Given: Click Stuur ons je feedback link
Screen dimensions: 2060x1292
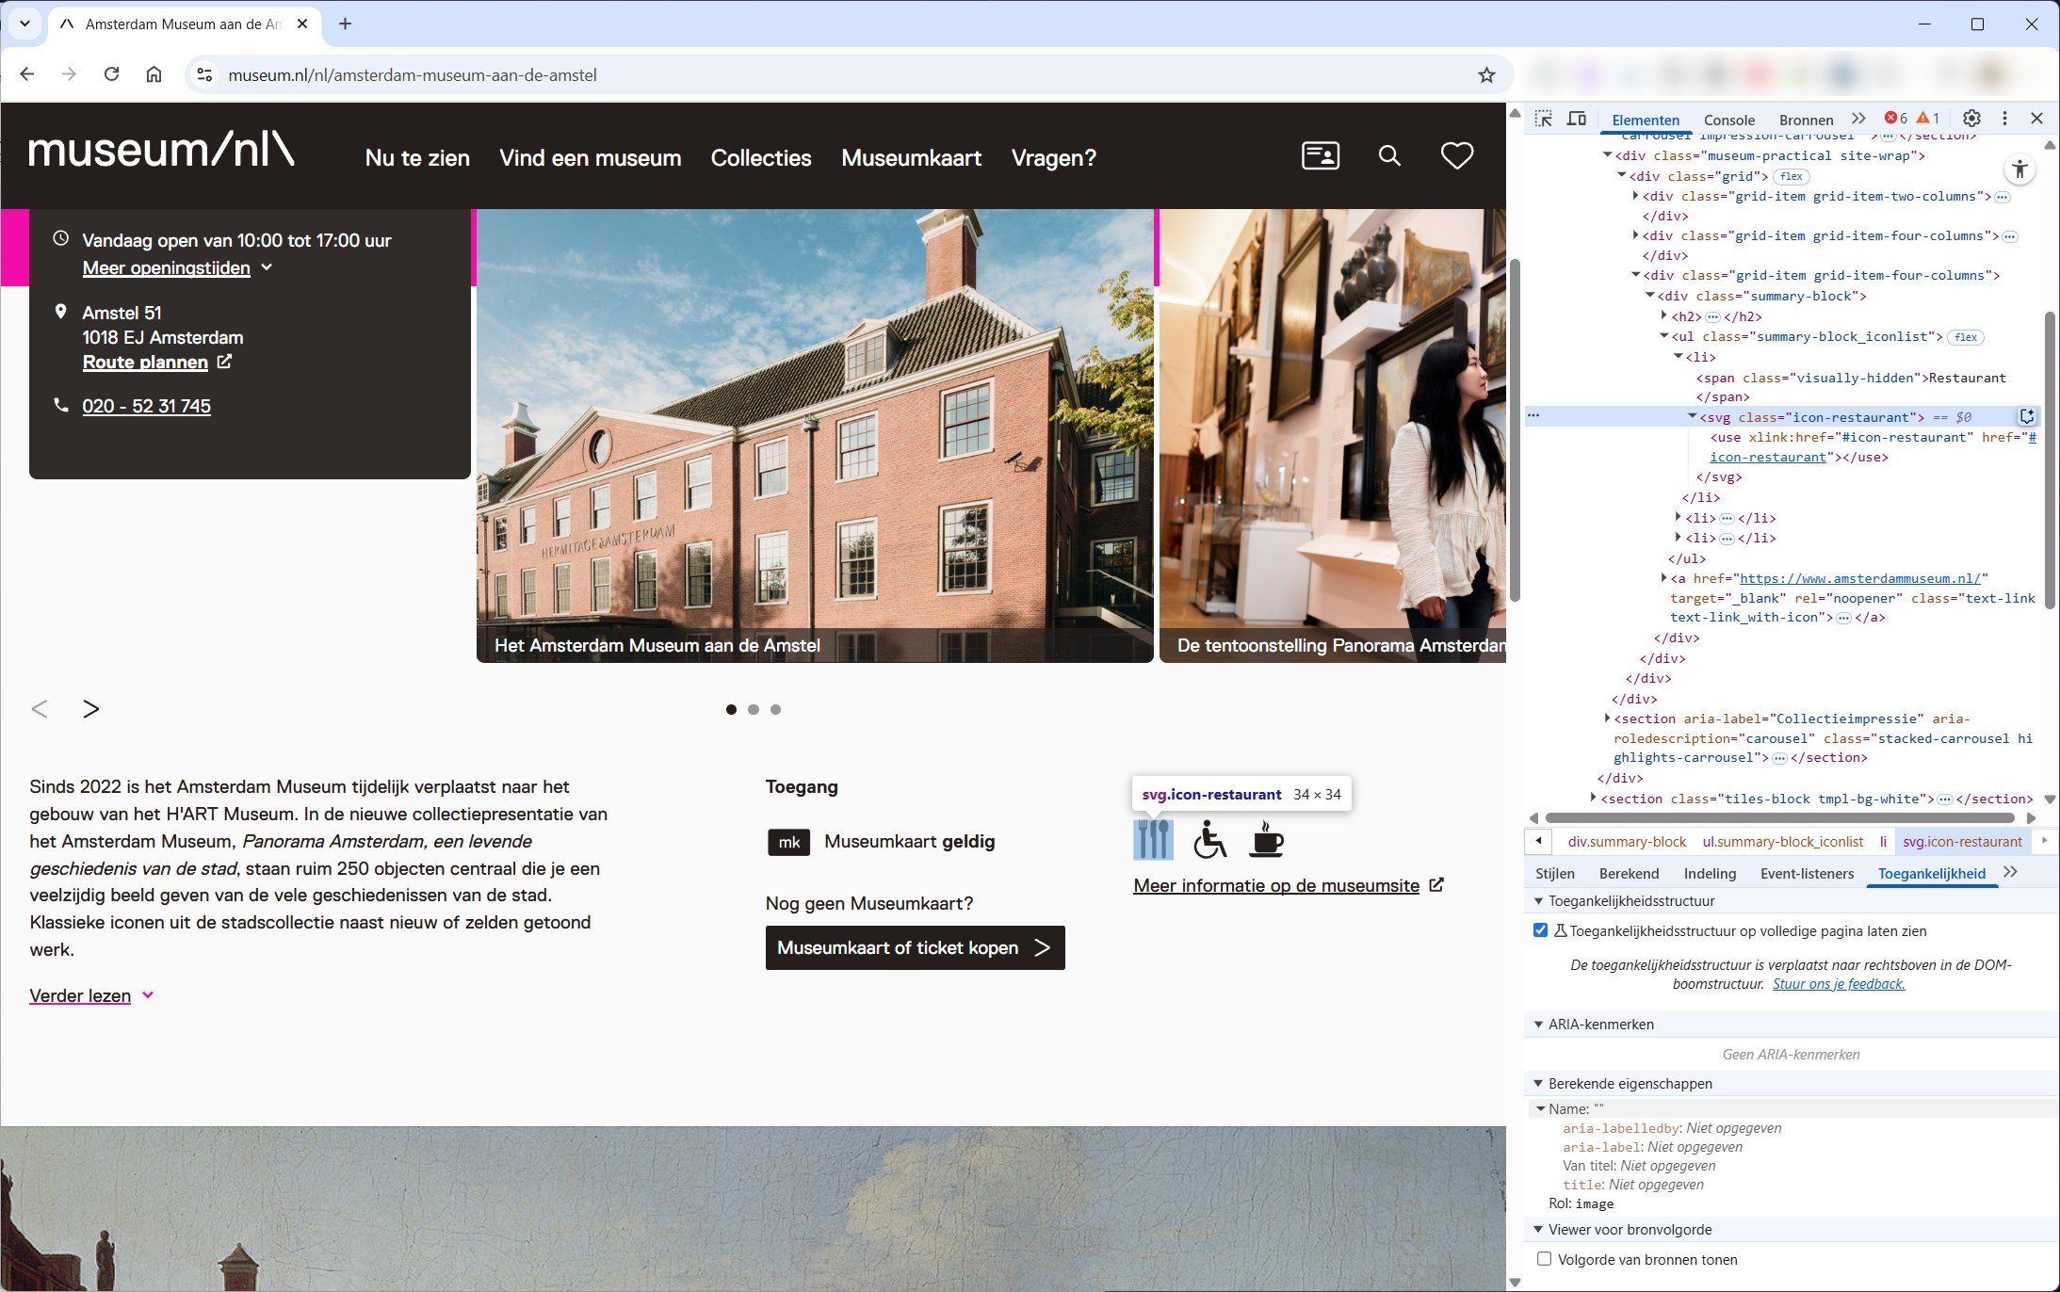Looking at the screenshot, I should click(1839, 984).
